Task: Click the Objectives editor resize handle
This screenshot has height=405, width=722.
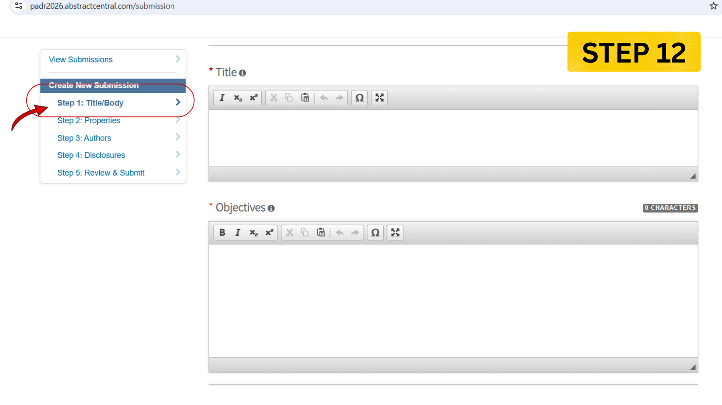Action: pyautogui.click(x=693, y=367)
